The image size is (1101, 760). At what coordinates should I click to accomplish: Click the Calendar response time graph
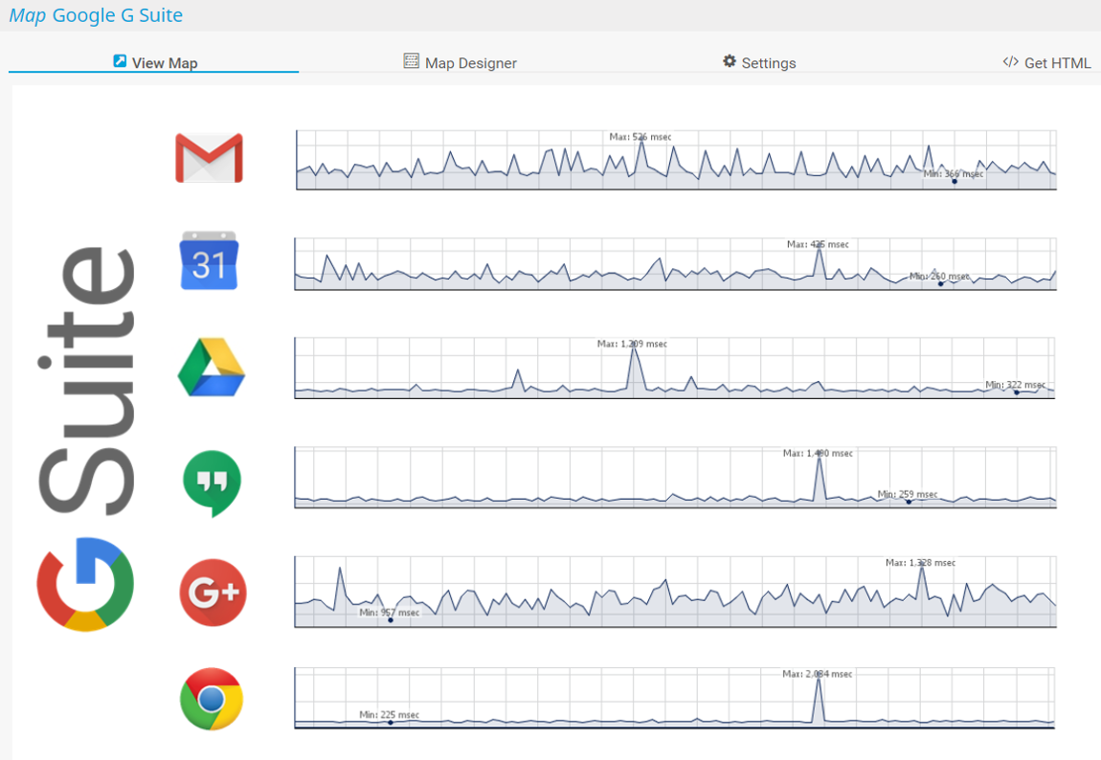click(x=675, y=264)
